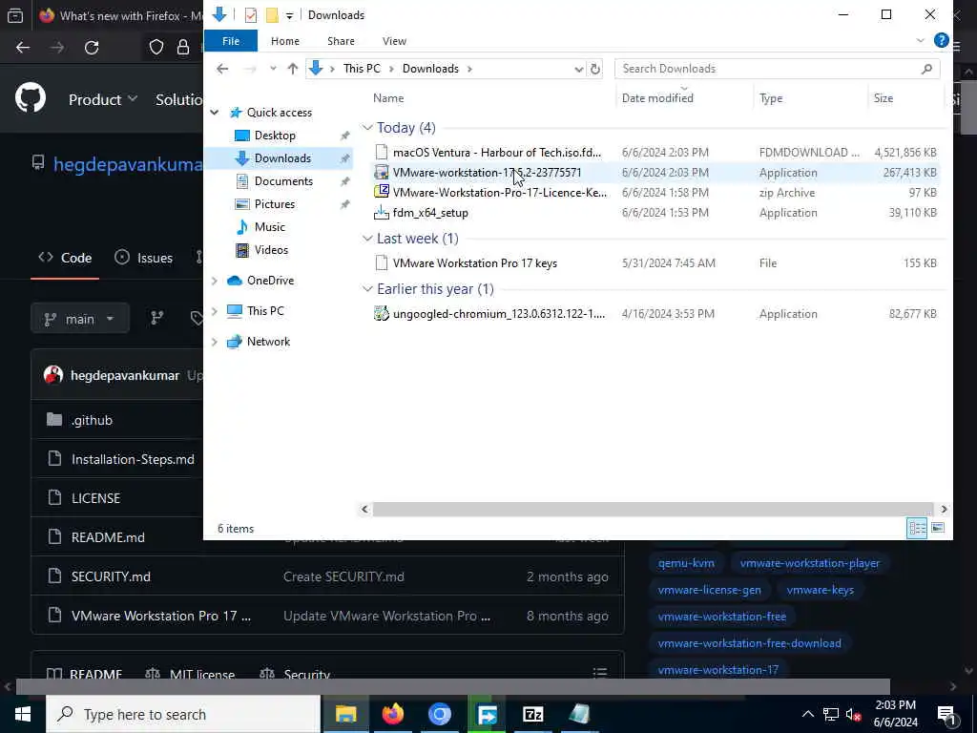Select Music in the navigation pane
Image resolution: width=977 pixels, height=733 pixels.
click(x=269, y=227)
